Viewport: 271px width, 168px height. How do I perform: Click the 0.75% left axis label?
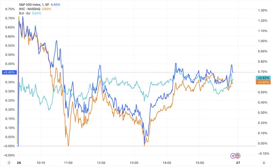(x=10, y=9)
